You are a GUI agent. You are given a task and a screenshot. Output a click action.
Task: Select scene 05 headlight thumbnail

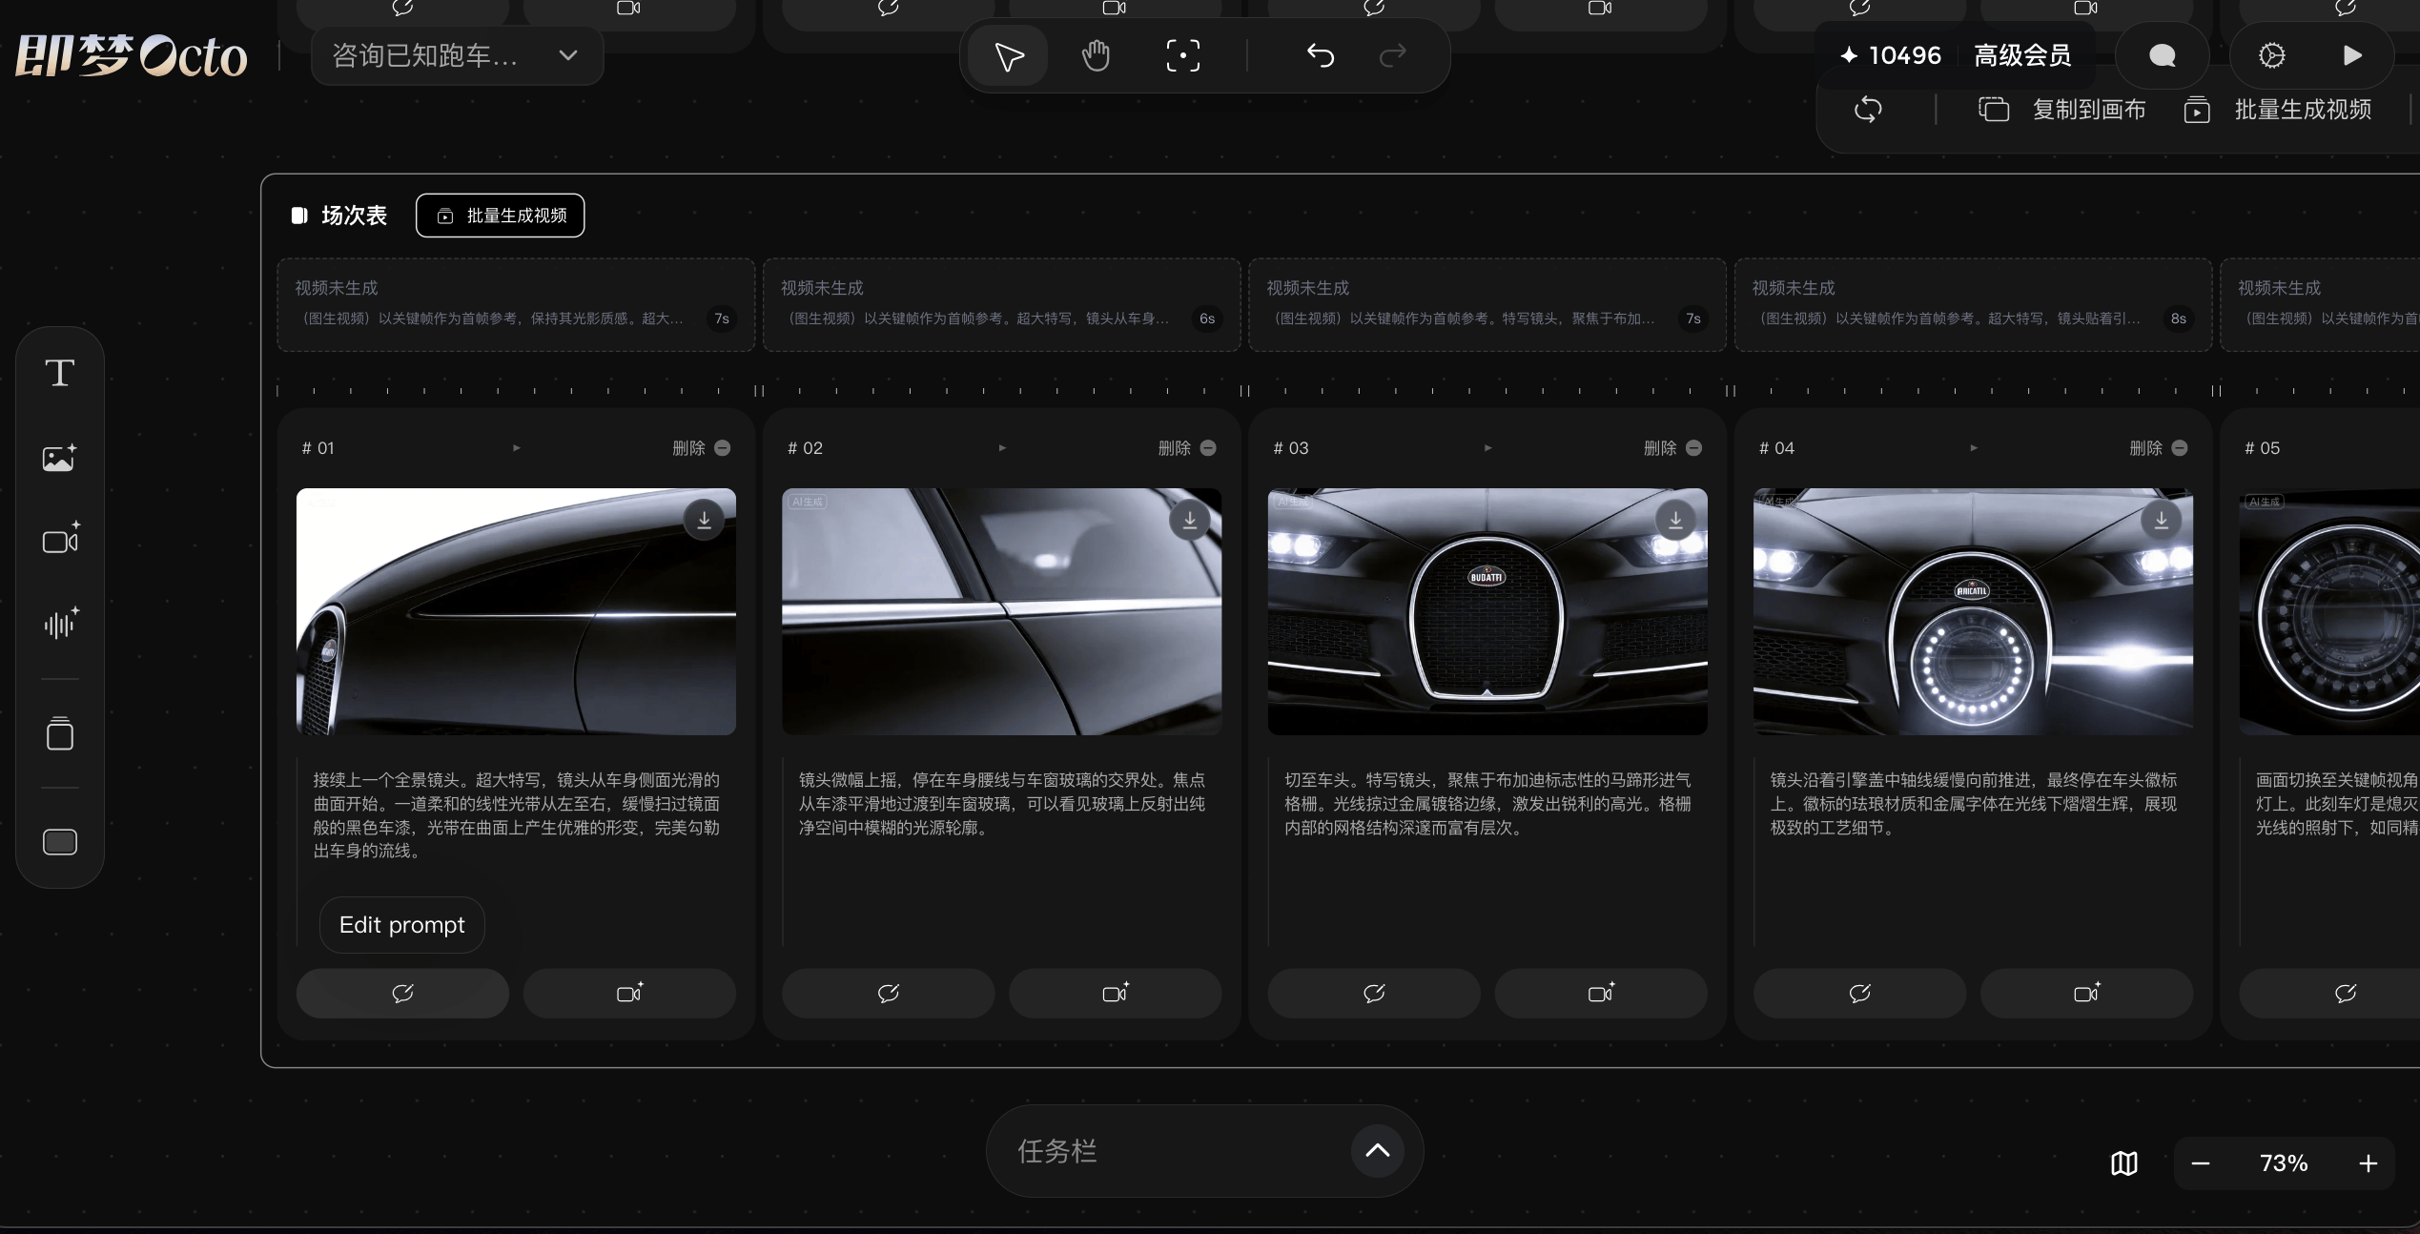(x=2329, y=611)
